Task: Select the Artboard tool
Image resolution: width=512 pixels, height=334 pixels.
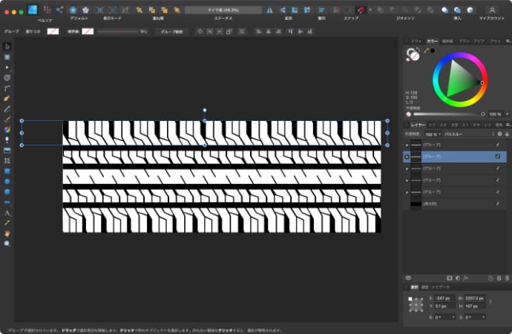Action: [x=7, y=56]
